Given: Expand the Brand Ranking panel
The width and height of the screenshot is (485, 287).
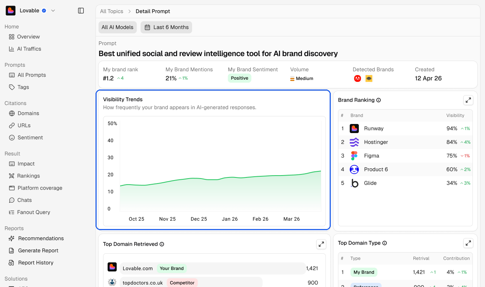Looking at the screenshot, I should pos(468,100).
